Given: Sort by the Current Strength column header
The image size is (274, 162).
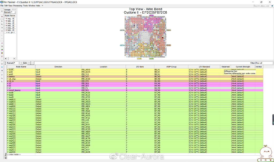Looking at the screenshot, I should [x=243, y=67].
